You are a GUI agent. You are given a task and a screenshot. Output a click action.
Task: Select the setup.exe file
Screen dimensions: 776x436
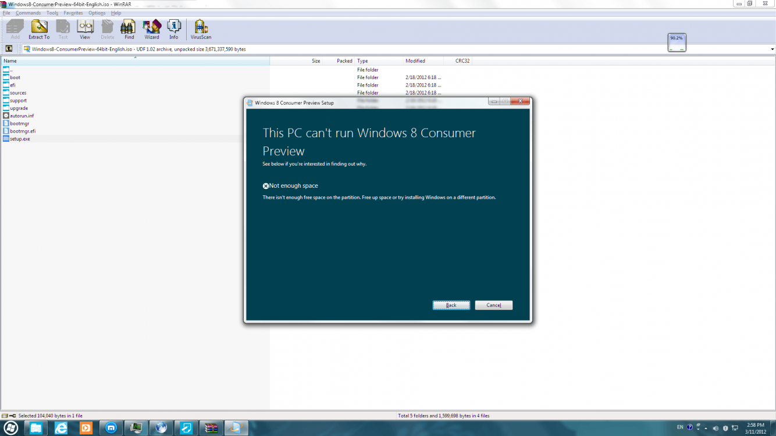click(x=16, y=139)
